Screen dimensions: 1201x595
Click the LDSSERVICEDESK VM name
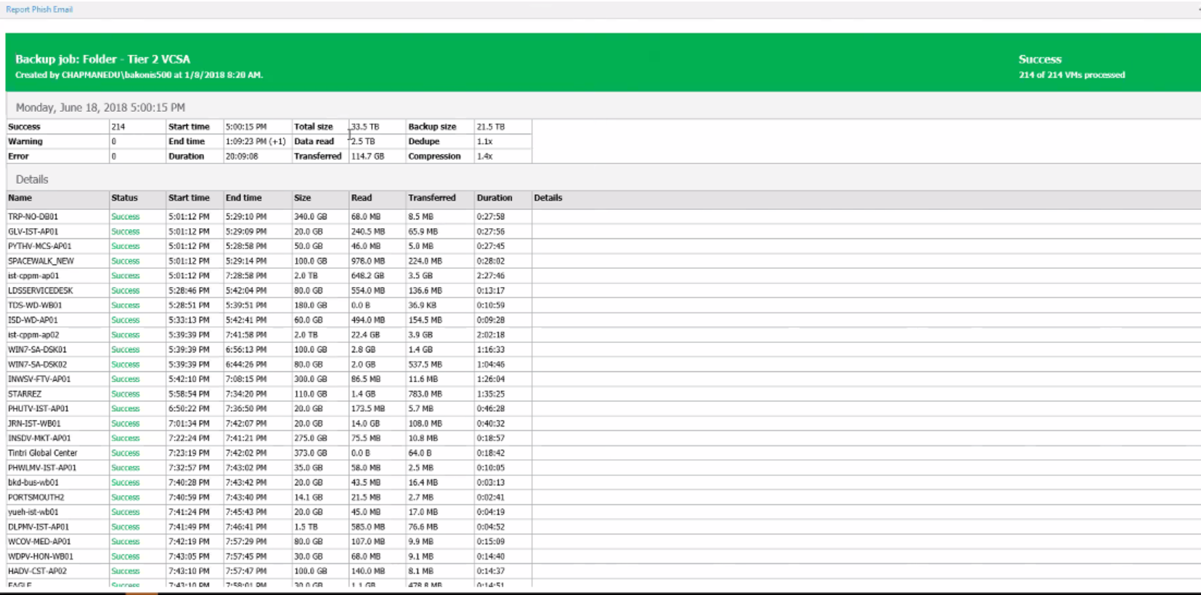40,291
